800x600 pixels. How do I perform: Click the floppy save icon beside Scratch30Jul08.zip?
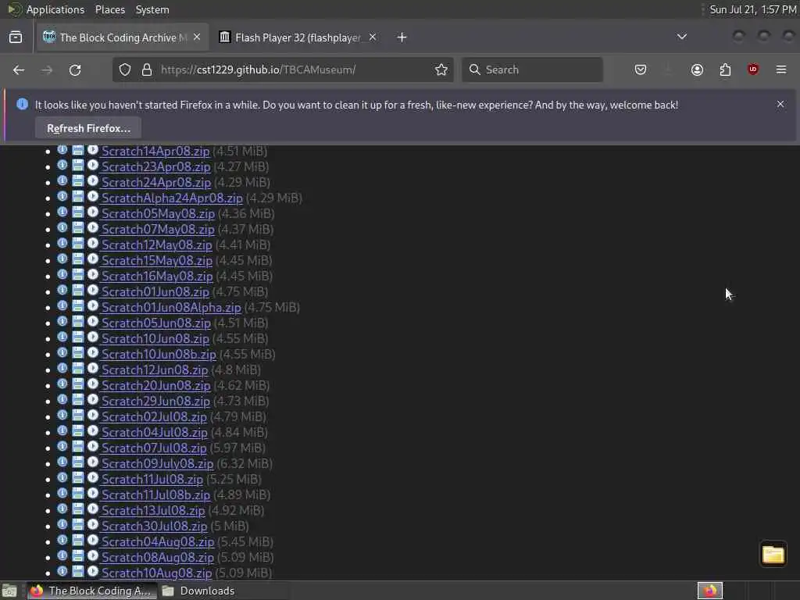(77, 525)
